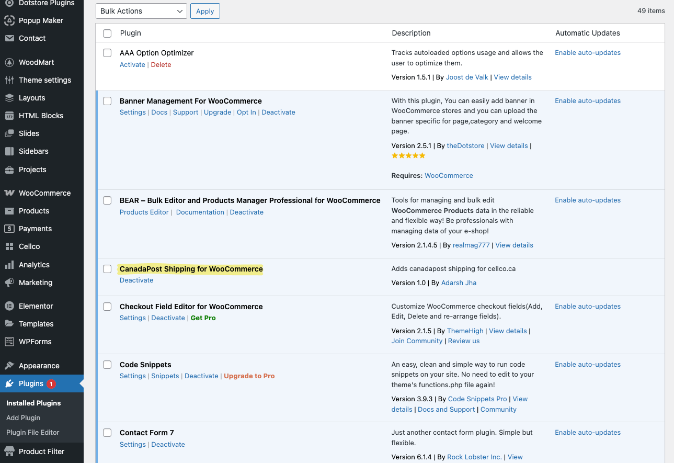Click the Projects briefcase icon
This screenshot has width=674, height=463.
(9, 170)
